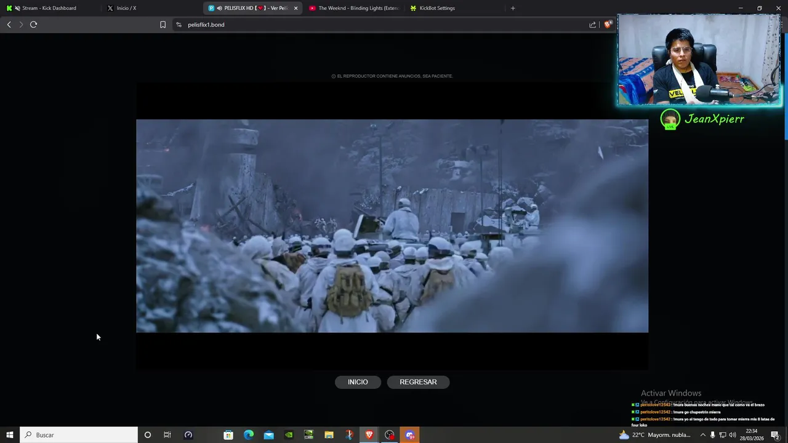Viewport: 788px width, 443px height.
Task: Switch to the Stream - Kick Dashboard tab
Action: [x=49, y=8]
